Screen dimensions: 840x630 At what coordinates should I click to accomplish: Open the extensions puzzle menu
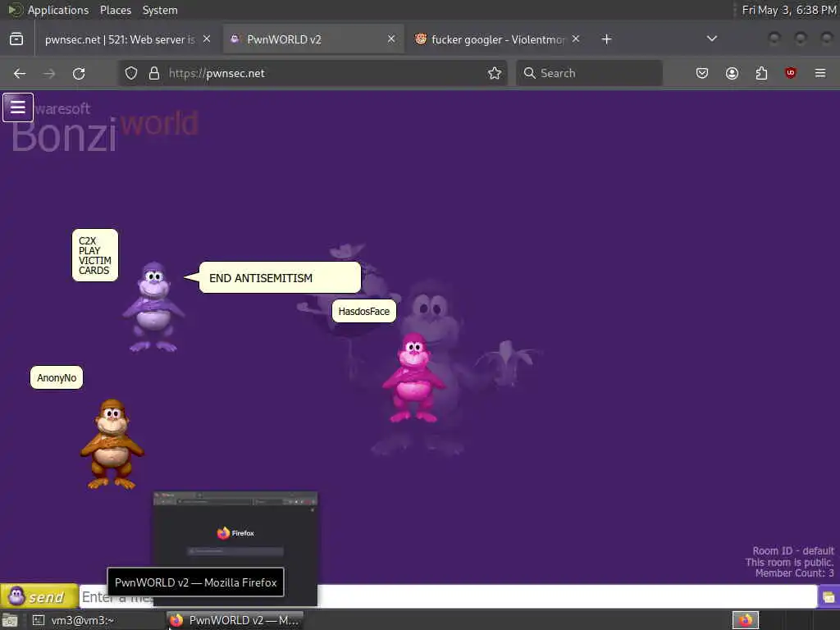[761, 73]
